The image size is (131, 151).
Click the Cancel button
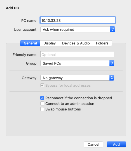(x=93, y=144)
